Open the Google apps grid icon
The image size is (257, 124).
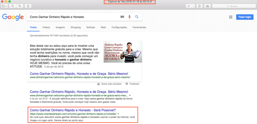point(231,17)
